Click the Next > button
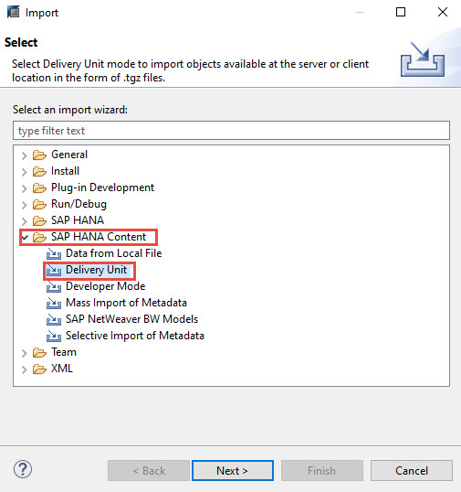This screenshot has width=461, height=492. 233,470
